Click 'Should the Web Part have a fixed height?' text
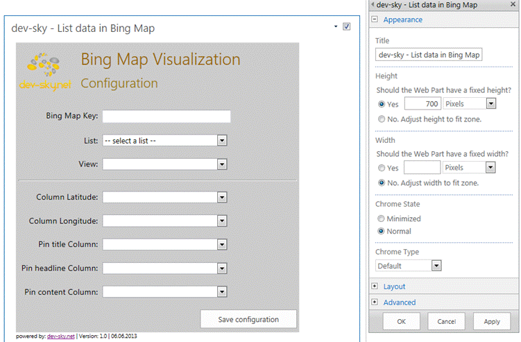The height and width of the screenshot is (342, 521). tap(443, 90)
